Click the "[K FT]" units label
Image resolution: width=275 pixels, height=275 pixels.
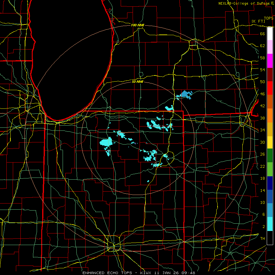pyautogui.click(x=258, y=21)
